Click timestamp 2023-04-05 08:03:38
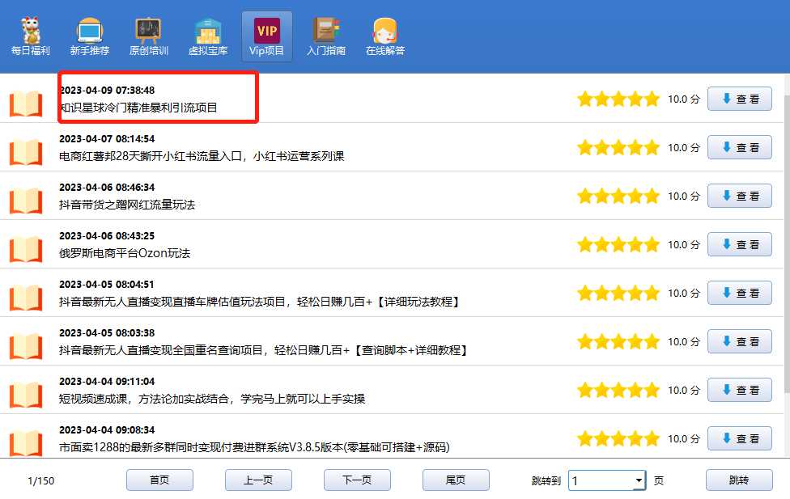This screenshot has width=790, height=499. click(x=107, y=333)
